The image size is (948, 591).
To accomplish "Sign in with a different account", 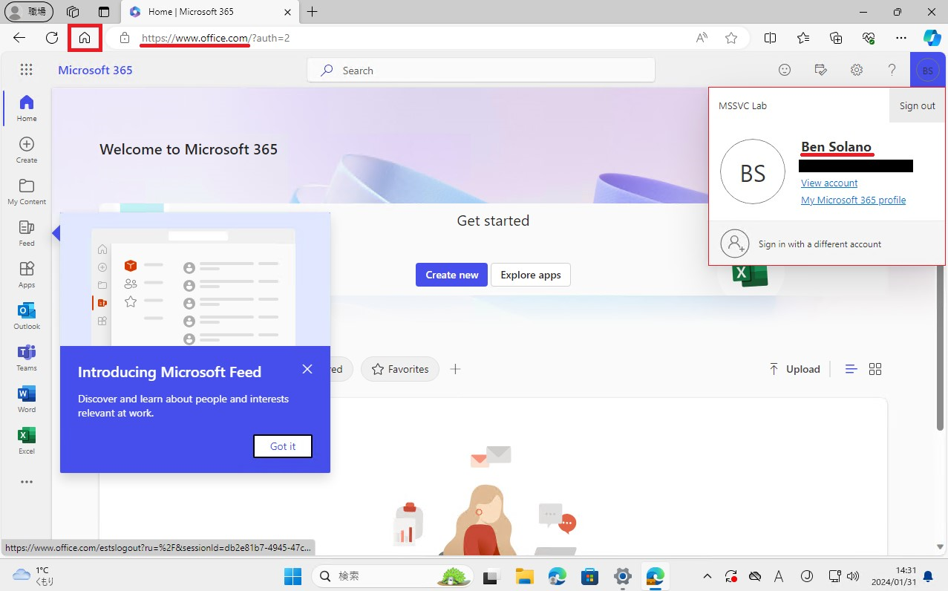I will click(x=827, y=243).
